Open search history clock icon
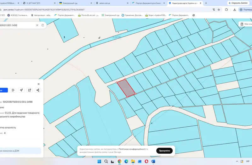 click(43, 25)
